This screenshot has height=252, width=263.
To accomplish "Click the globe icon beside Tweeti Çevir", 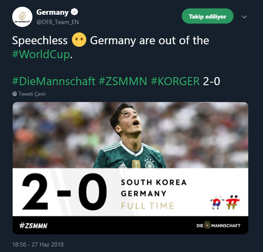I will pyautogui.click(x=15, y=94).
